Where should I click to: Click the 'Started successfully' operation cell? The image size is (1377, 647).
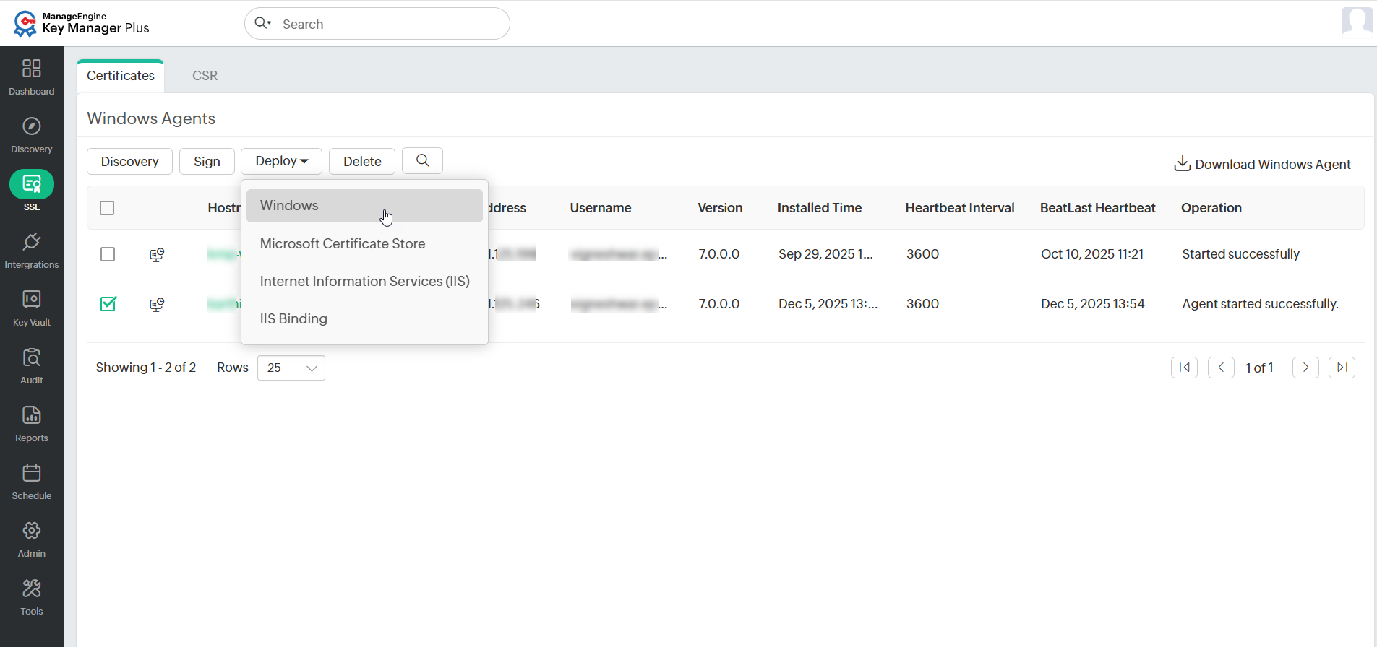point(1240,254)
